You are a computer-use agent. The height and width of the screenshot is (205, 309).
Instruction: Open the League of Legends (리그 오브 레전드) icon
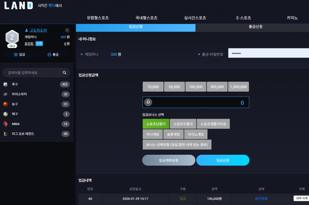[6, 134]
